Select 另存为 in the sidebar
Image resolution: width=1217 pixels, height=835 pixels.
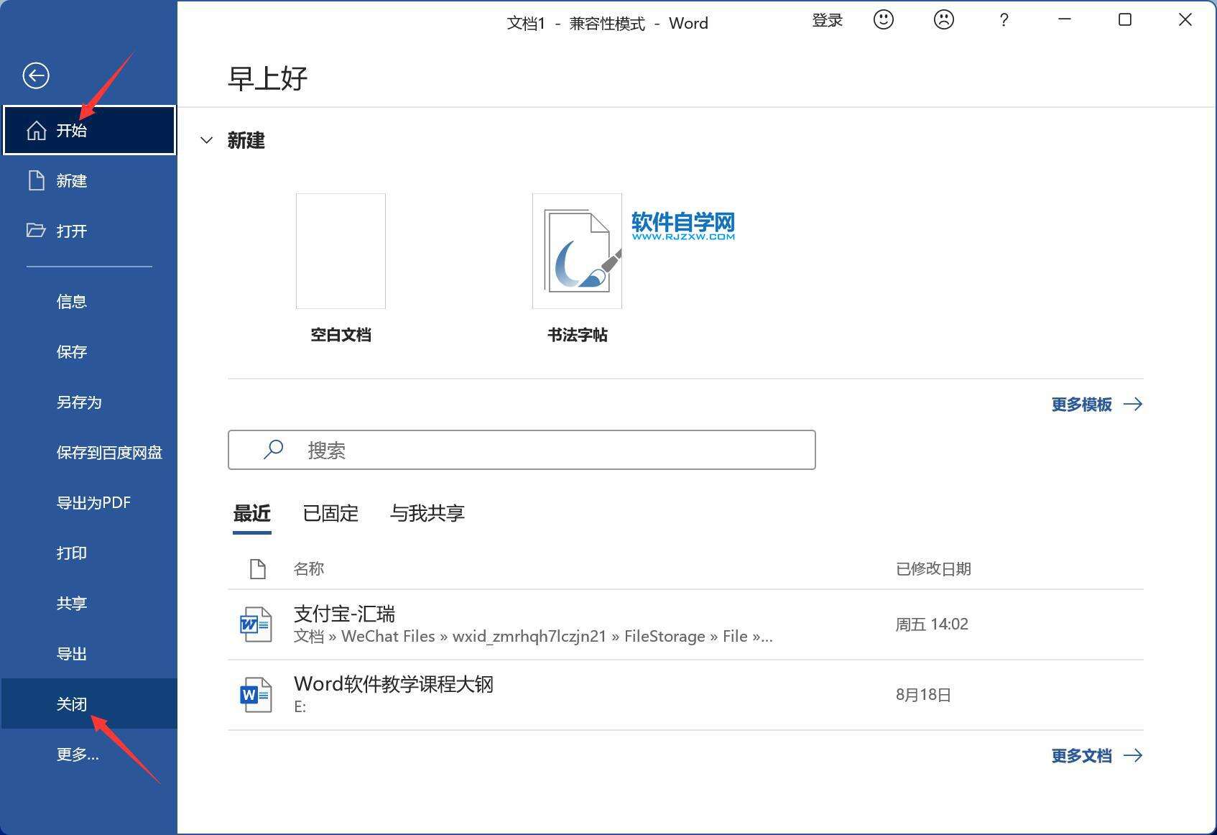(x=89, y=402)
